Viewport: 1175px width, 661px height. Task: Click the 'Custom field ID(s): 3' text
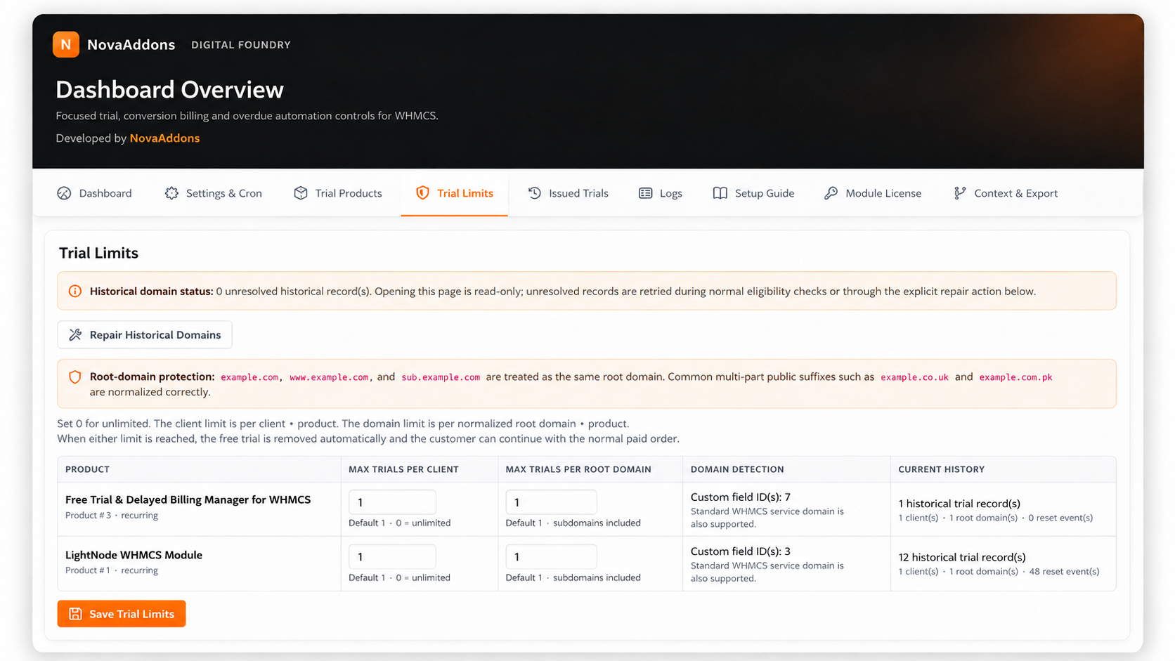coord(741,551)
